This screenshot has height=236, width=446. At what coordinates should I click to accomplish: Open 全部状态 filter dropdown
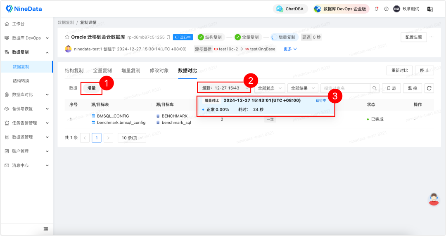pos(270,88)
